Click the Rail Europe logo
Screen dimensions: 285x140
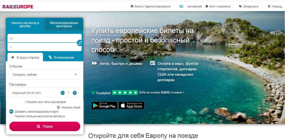(x=18, y=7)
